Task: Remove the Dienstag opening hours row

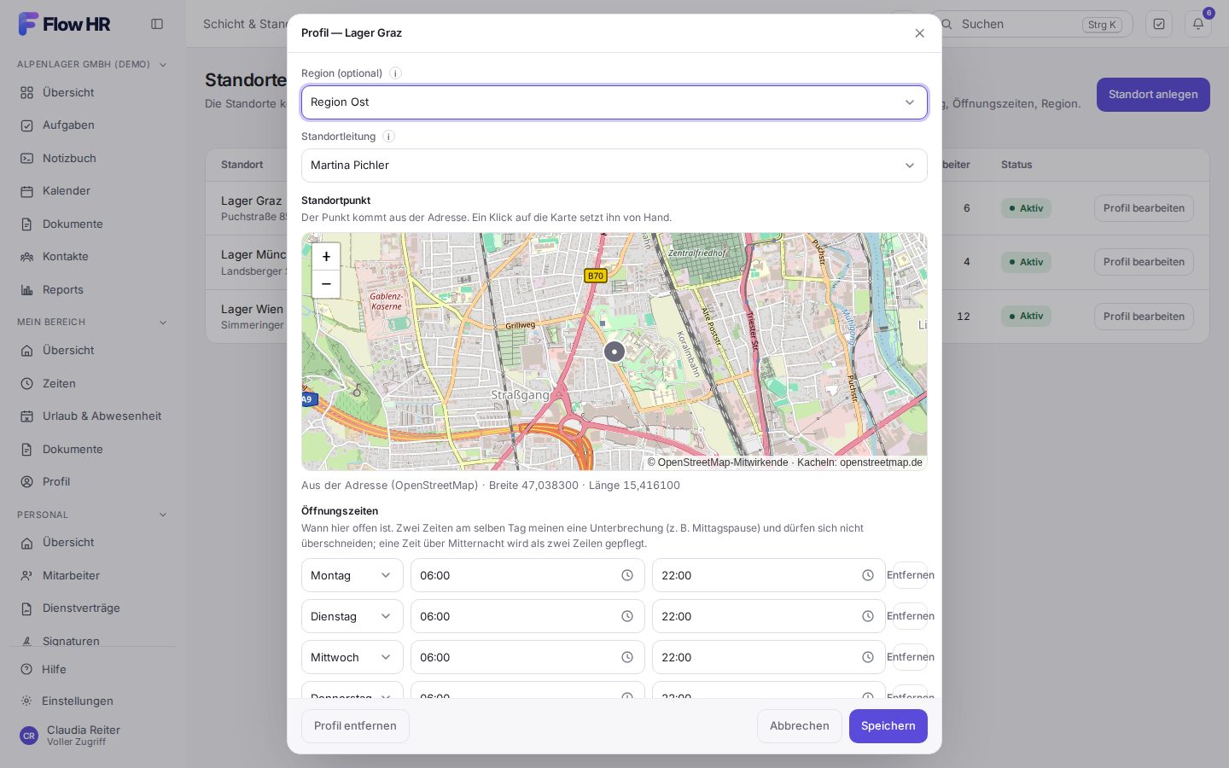Action: [x=910, y=616]
